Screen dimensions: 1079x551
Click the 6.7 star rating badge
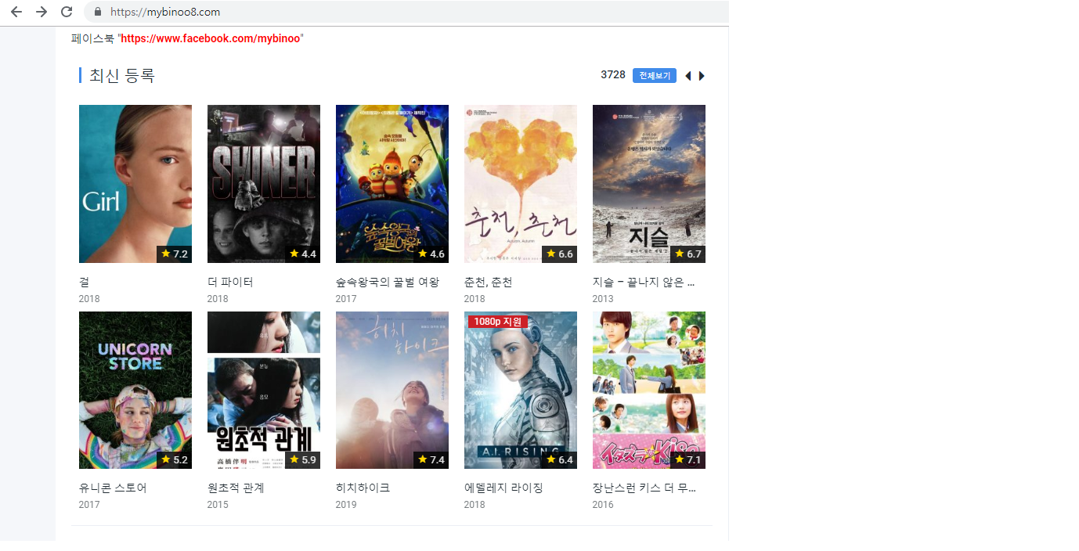687,254
